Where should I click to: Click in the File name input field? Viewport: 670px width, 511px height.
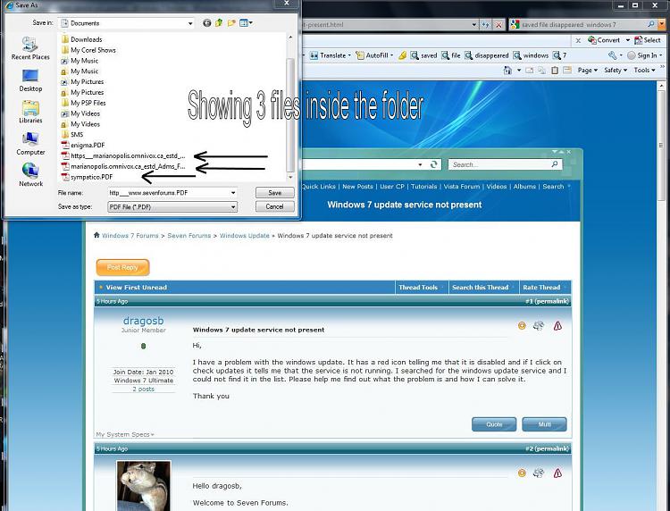point(169,193)
